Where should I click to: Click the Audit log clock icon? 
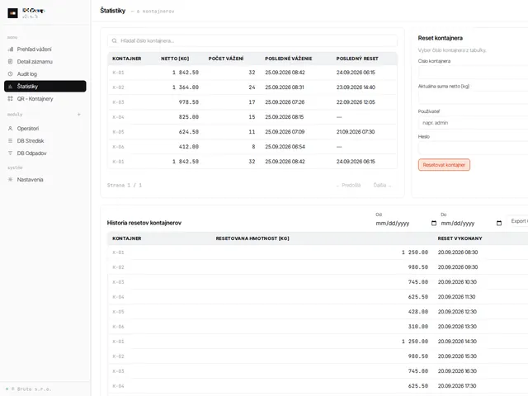(x=10, y=73)
